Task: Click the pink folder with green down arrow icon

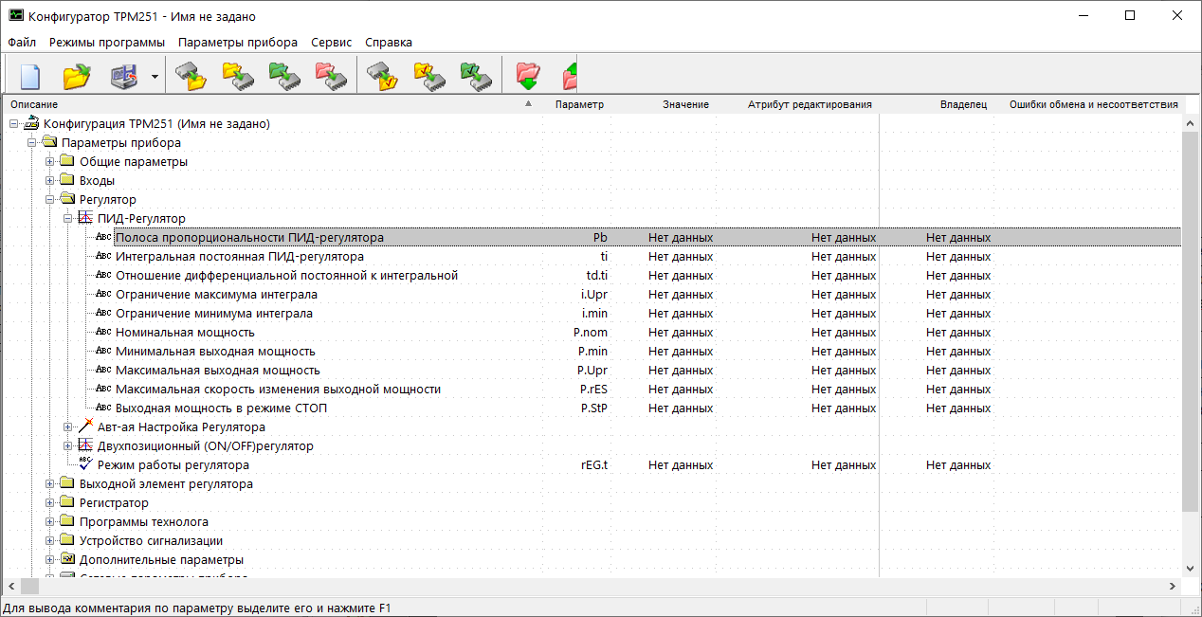Action: click(528, 75)
